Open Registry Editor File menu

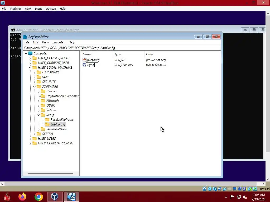(x=27, y=42)
